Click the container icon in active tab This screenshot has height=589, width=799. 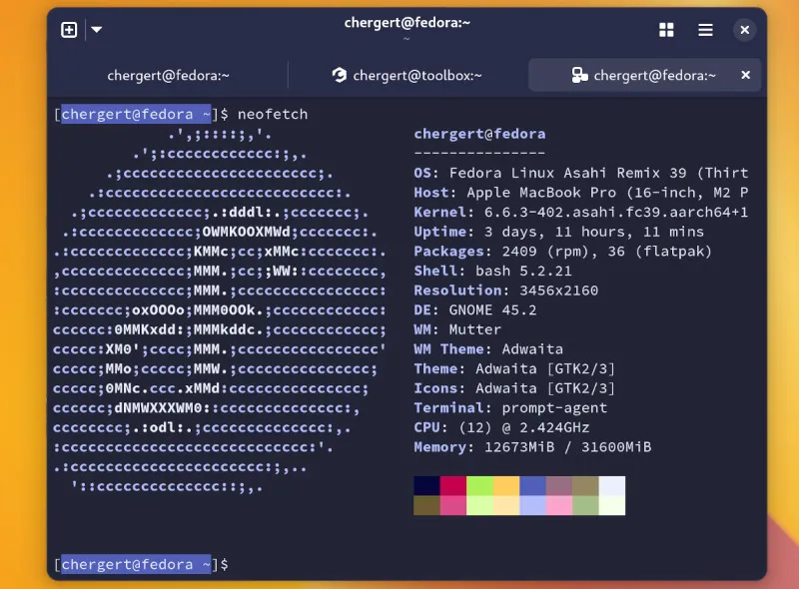tap(579, 75)
